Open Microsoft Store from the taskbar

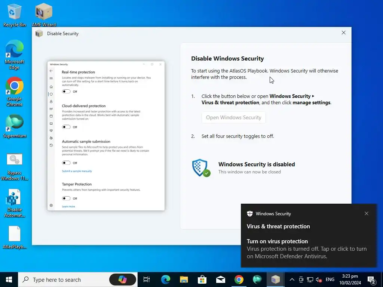[x=202, y=280]
